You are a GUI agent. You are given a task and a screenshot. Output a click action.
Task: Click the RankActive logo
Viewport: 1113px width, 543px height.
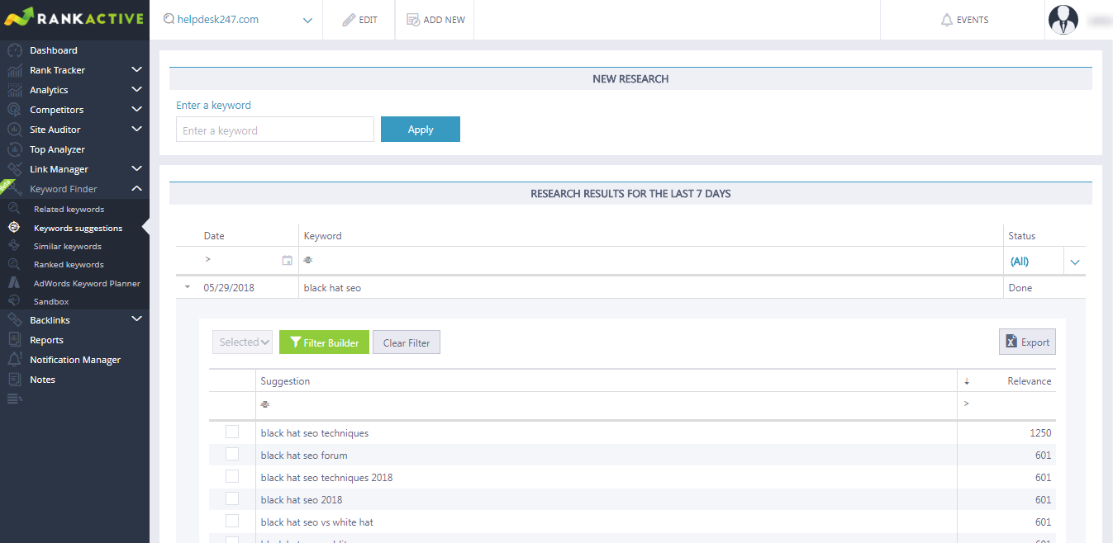[x=74, y=17]
